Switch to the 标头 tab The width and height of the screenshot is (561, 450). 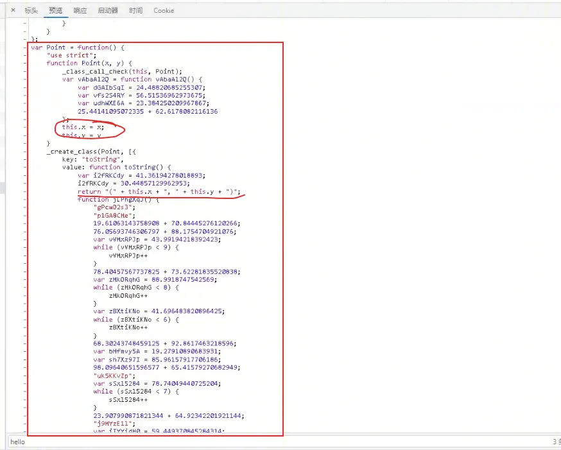(x=31, y=11)
